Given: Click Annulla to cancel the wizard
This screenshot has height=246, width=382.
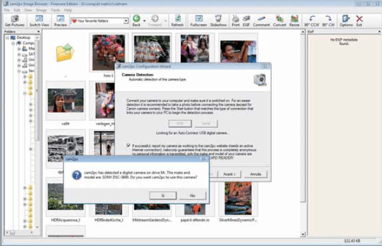Looking at the screenshot, I should click(255, 174).
